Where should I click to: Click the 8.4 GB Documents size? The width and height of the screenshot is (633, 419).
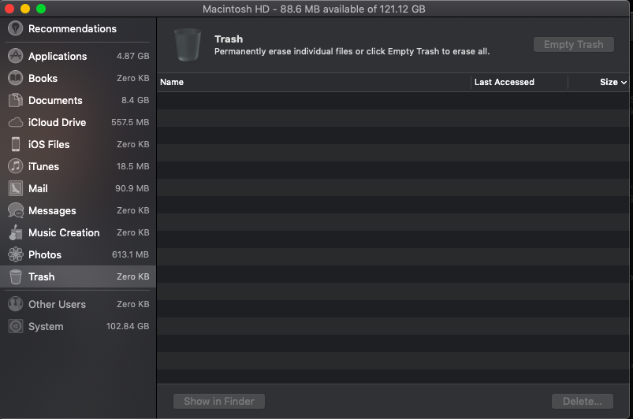pyautogui.click(x=136, y=100)
